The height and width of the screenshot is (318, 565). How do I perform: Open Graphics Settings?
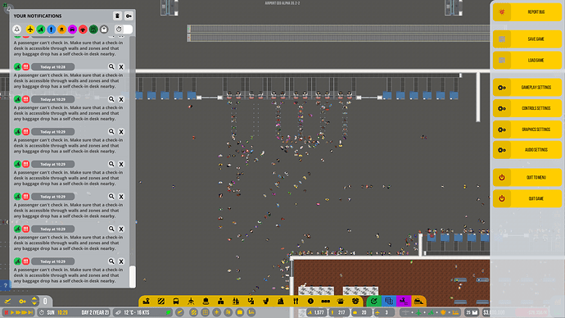tap(527, 129)
